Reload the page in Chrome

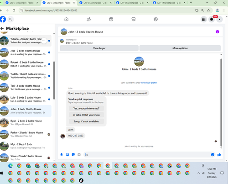click(x=14, y=11)
